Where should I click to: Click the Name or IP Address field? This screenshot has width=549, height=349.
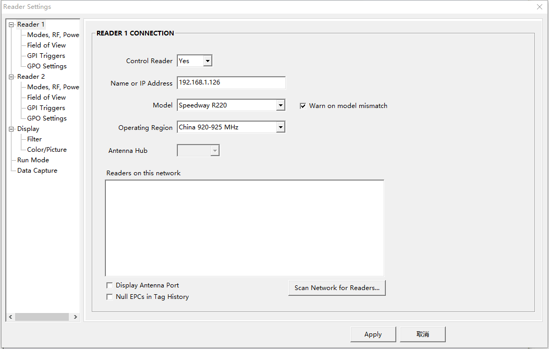point(231,83)
